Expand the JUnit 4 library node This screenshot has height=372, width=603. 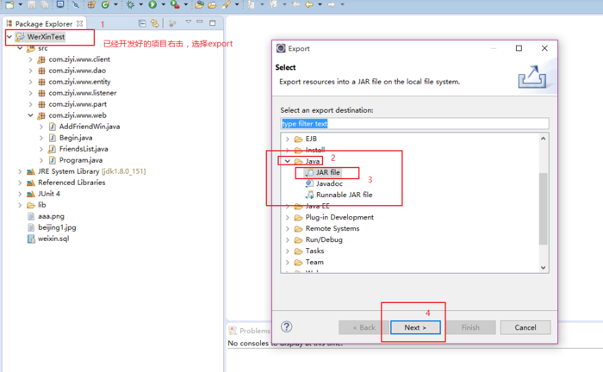pos(20,194)
